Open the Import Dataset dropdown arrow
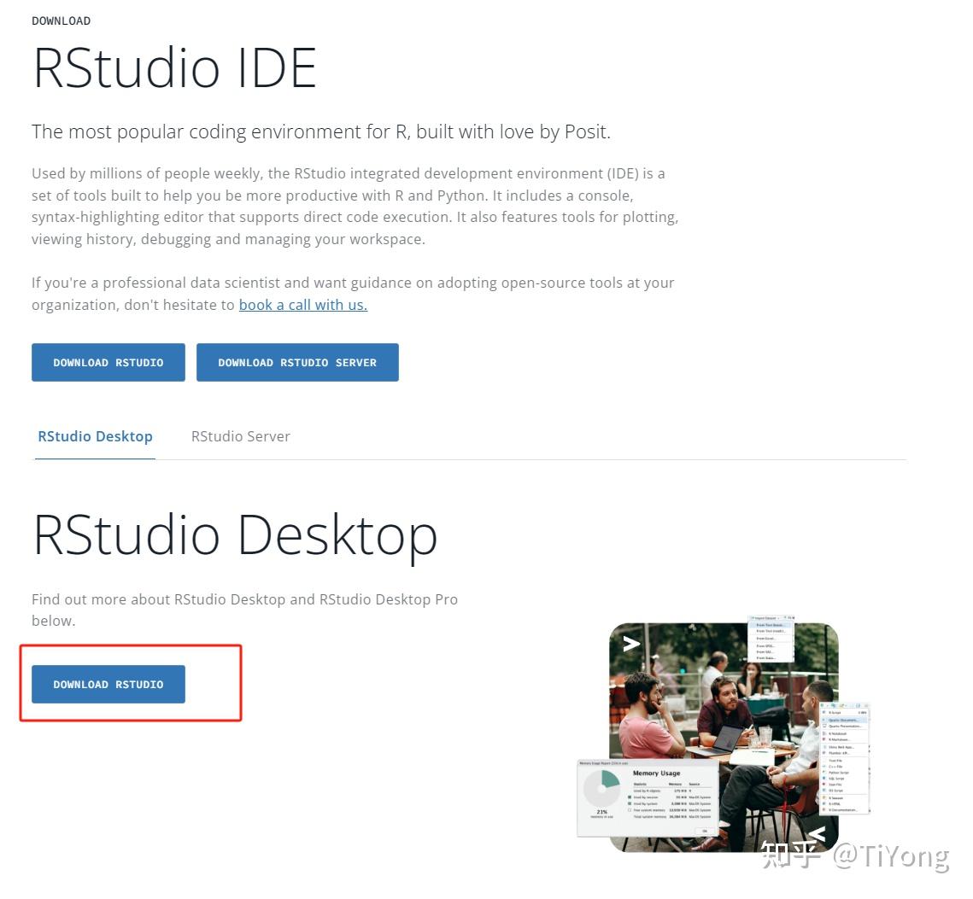Screen dimensions: 973x899 (777, 618)
